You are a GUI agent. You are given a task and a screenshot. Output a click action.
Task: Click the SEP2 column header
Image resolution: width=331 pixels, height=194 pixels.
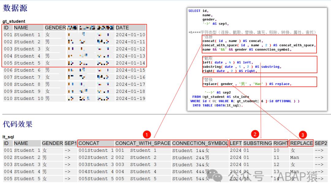(x=321, y=143)
